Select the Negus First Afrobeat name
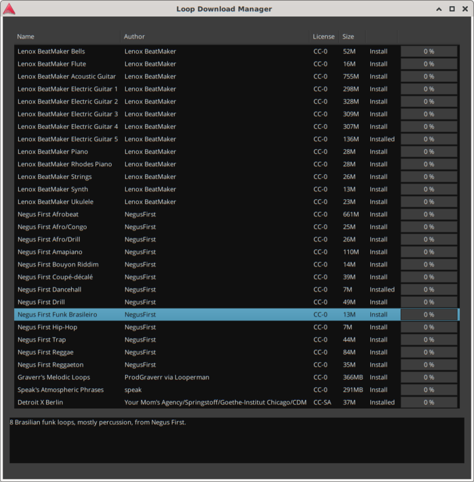This screenshot has height=482, width=474. tap(48, 215)
